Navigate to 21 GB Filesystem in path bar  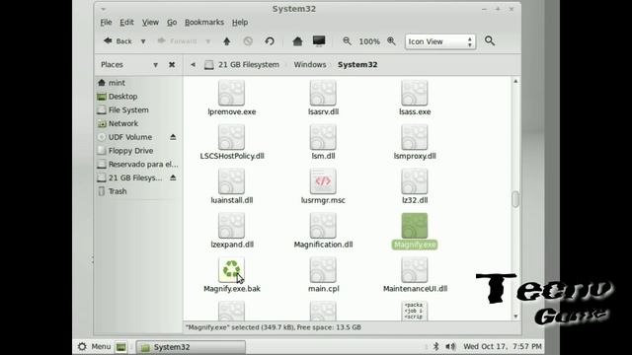point(242,64)
